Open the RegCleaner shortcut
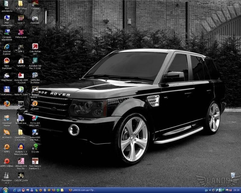This screenshot has height=193, width=241. click(7, 77)
